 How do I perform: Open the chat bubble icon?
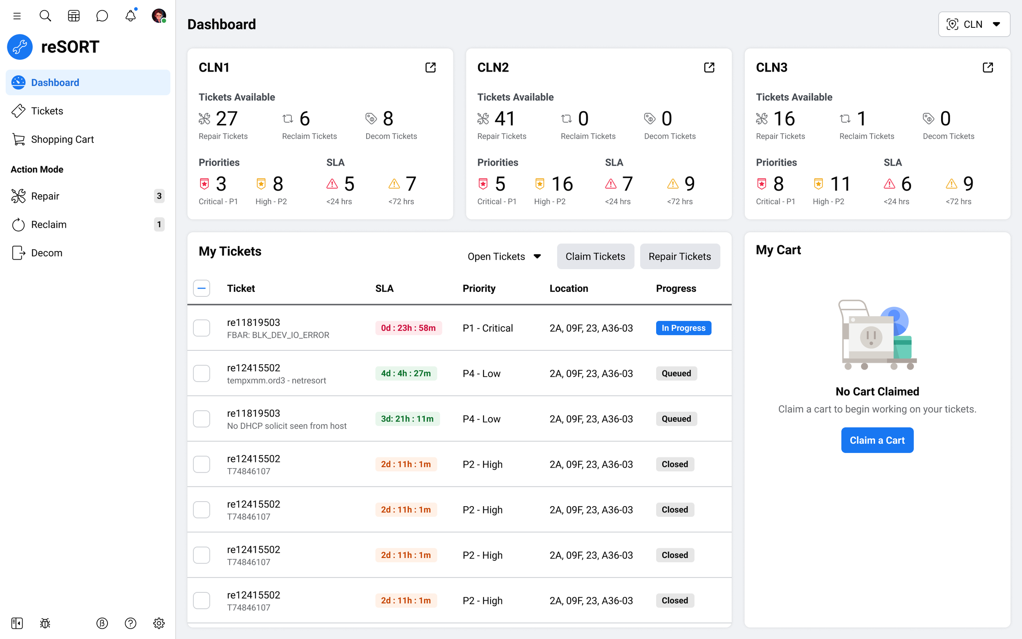coord(102,16)
